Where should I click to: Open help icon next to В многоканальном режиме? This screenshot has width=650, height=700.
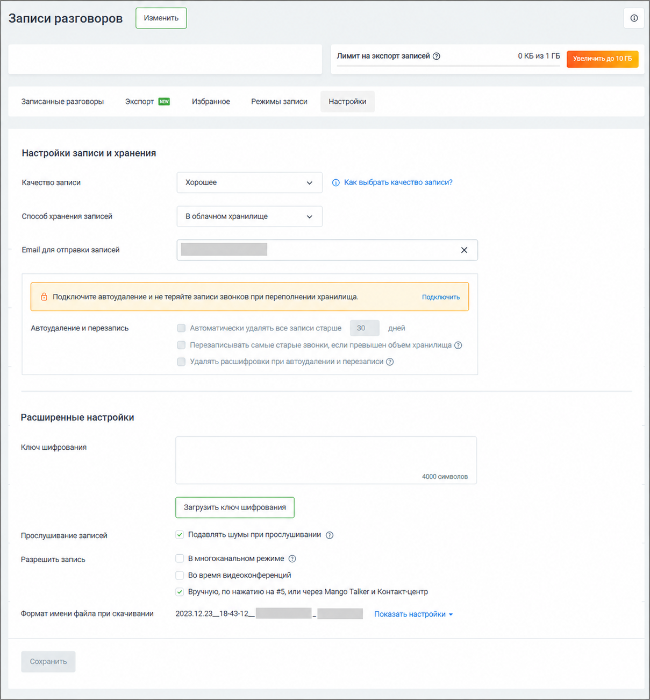pyautogui.click(x=292, y=558)
